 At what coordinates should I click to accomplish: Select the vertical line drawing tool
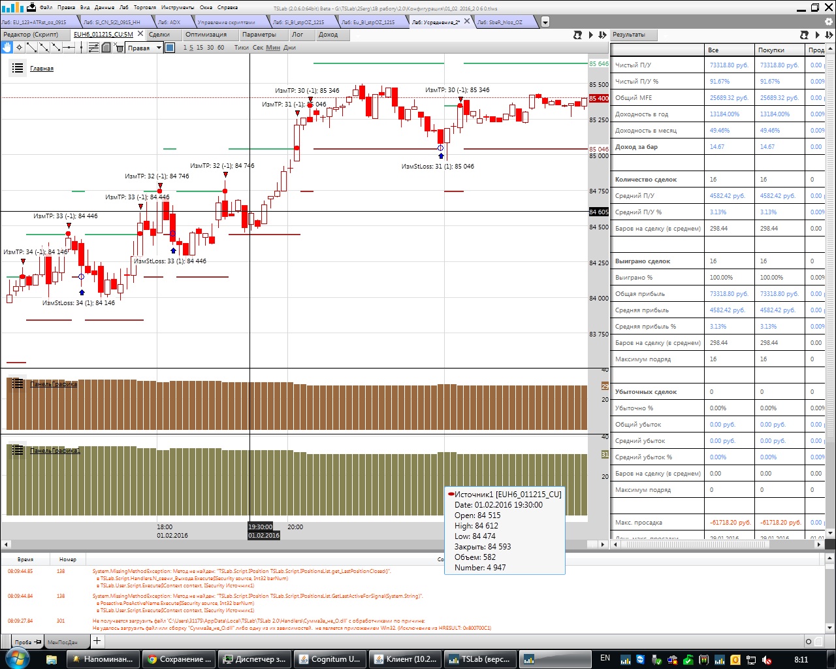(x=81, y=48)
